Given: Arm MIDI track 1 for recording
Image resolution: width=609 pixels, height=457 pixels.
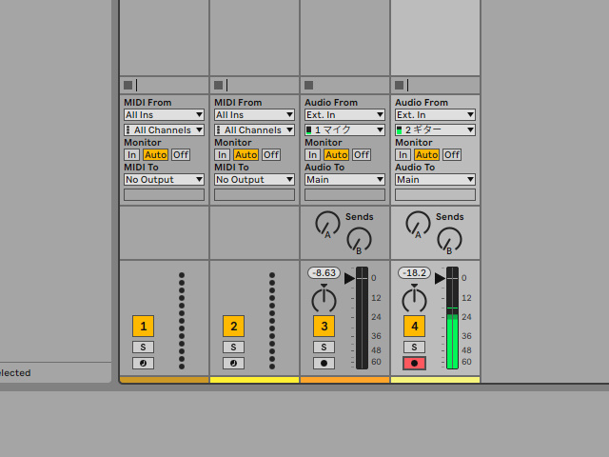Looking at the screenshot, I should click(143, 363).
